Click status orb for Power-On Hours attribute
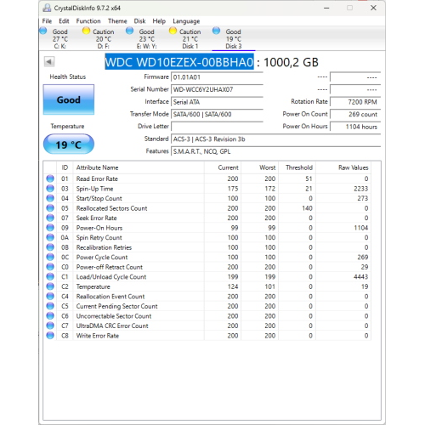Image resolution: width=425 pixels, height=425 pixels. tap(50, 228)
